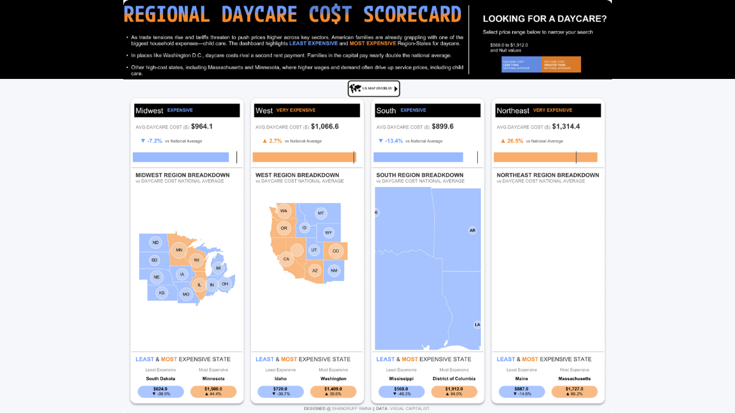Click the AR marker on the South map
The height and width of the screenshot is (413, 735).
[x=472, y=231]
